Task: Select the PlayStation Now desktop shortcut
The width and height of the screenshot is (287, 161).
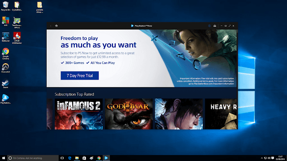Action: 5,99
